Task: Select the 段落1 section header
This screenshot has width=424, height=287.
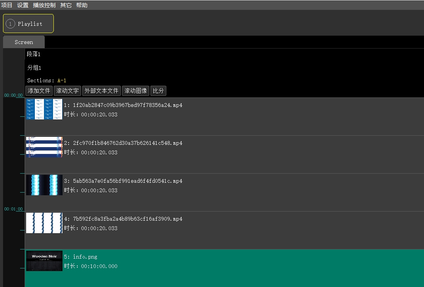Action: 34,54
